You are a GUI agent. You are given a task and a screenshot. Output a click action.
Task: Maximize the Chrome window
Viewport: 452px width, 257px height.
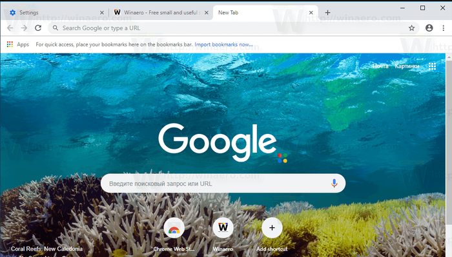[422, 8]
